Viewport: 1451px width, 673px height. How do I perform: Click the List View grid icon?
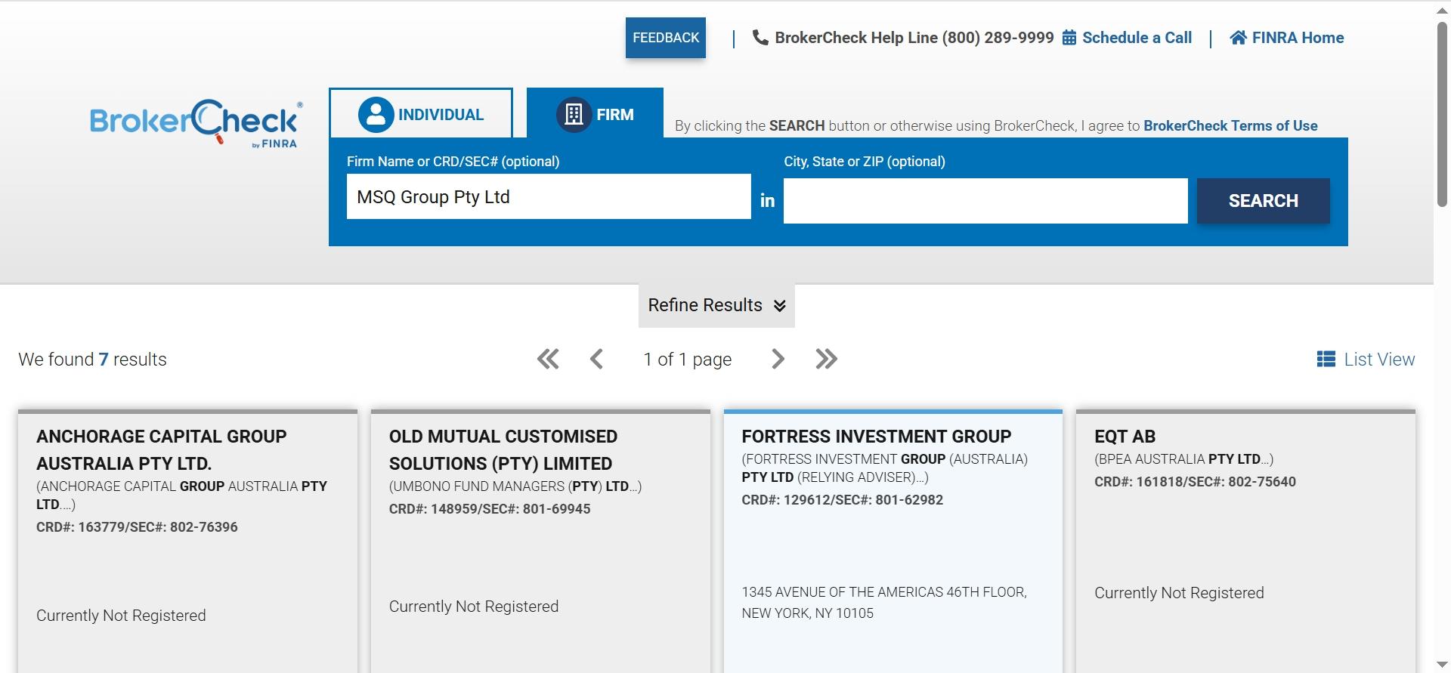click(x=1326, y=359)
